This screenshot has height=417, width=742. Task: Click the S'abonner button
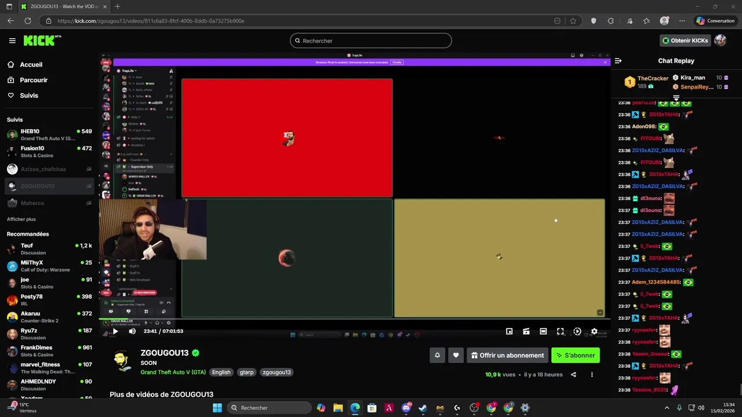tap(576, 356)
